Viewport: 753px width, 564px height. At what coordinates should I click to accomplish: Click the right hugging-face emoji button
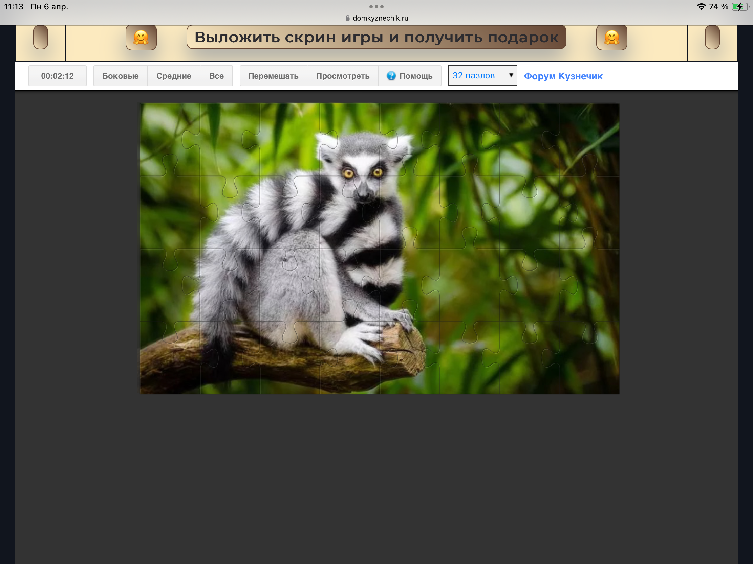click(x=611, y=38)
